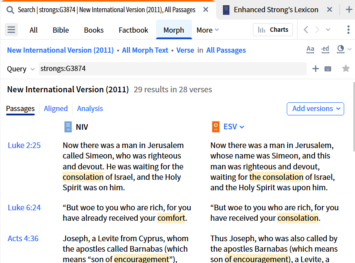This screenshot has height=263, width=355.
Task: Select the Morph search tab
Action: pyautogui.click(x=174, y=30)
